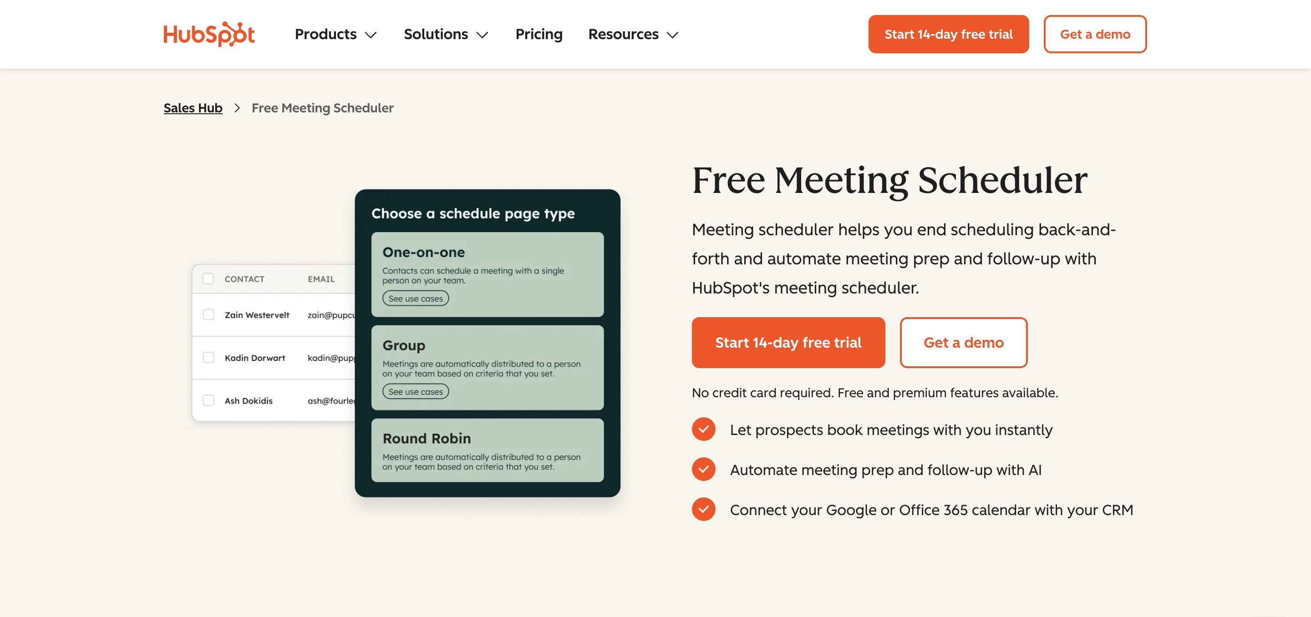Check the checkbox next to Zain Westervelt

[208, 314]
